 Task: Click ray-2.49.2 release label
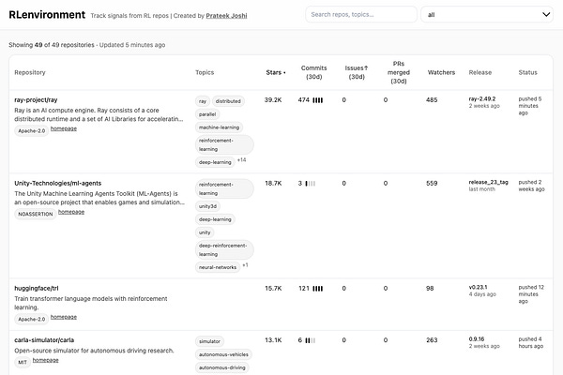click(x=482, y=98)
